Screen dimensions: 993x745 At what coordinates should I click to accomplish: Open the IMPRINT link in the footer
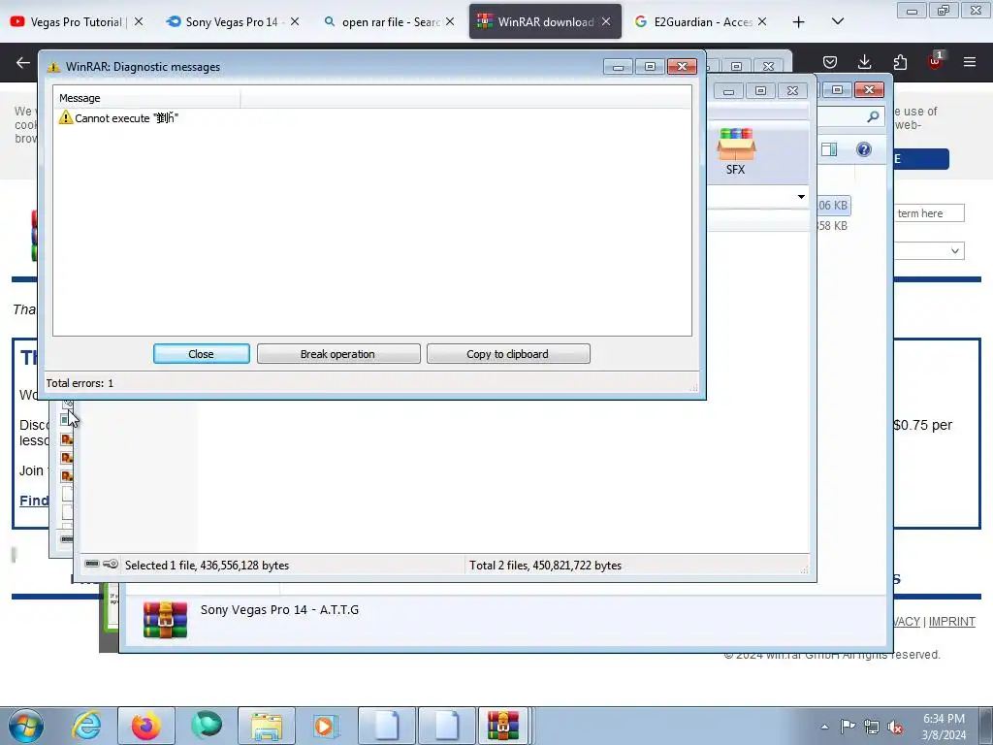tap(951, 622)
